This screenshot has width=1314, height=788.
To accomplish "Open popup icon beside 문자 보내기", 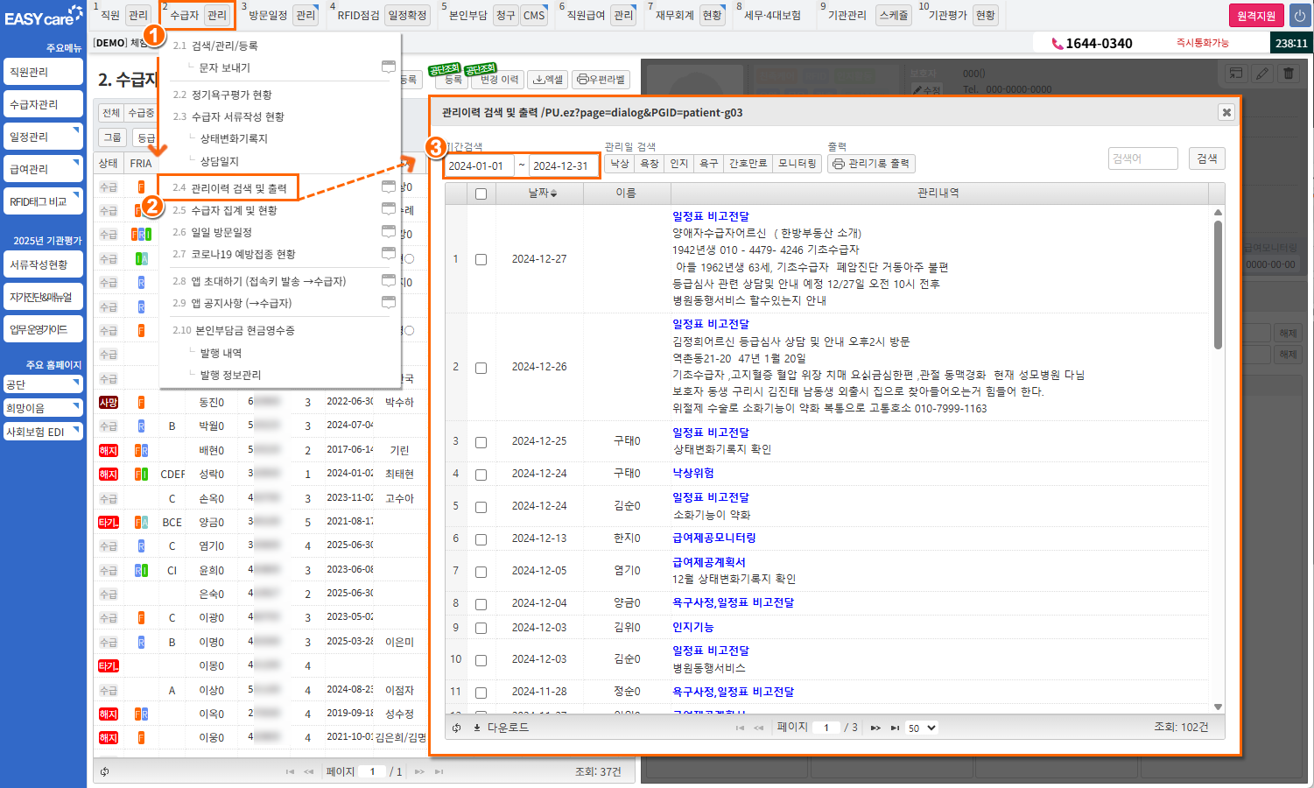I will pyautogui.click(x=389, y=67).
